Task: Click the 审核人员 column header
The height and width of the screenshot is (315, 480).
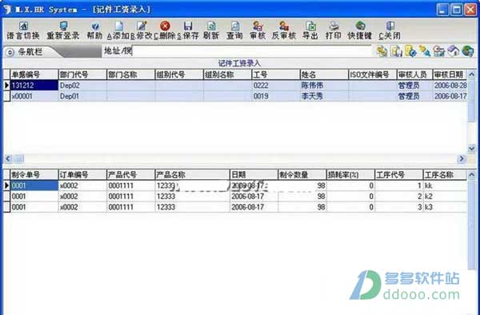Action: click(x=414, y=74)
